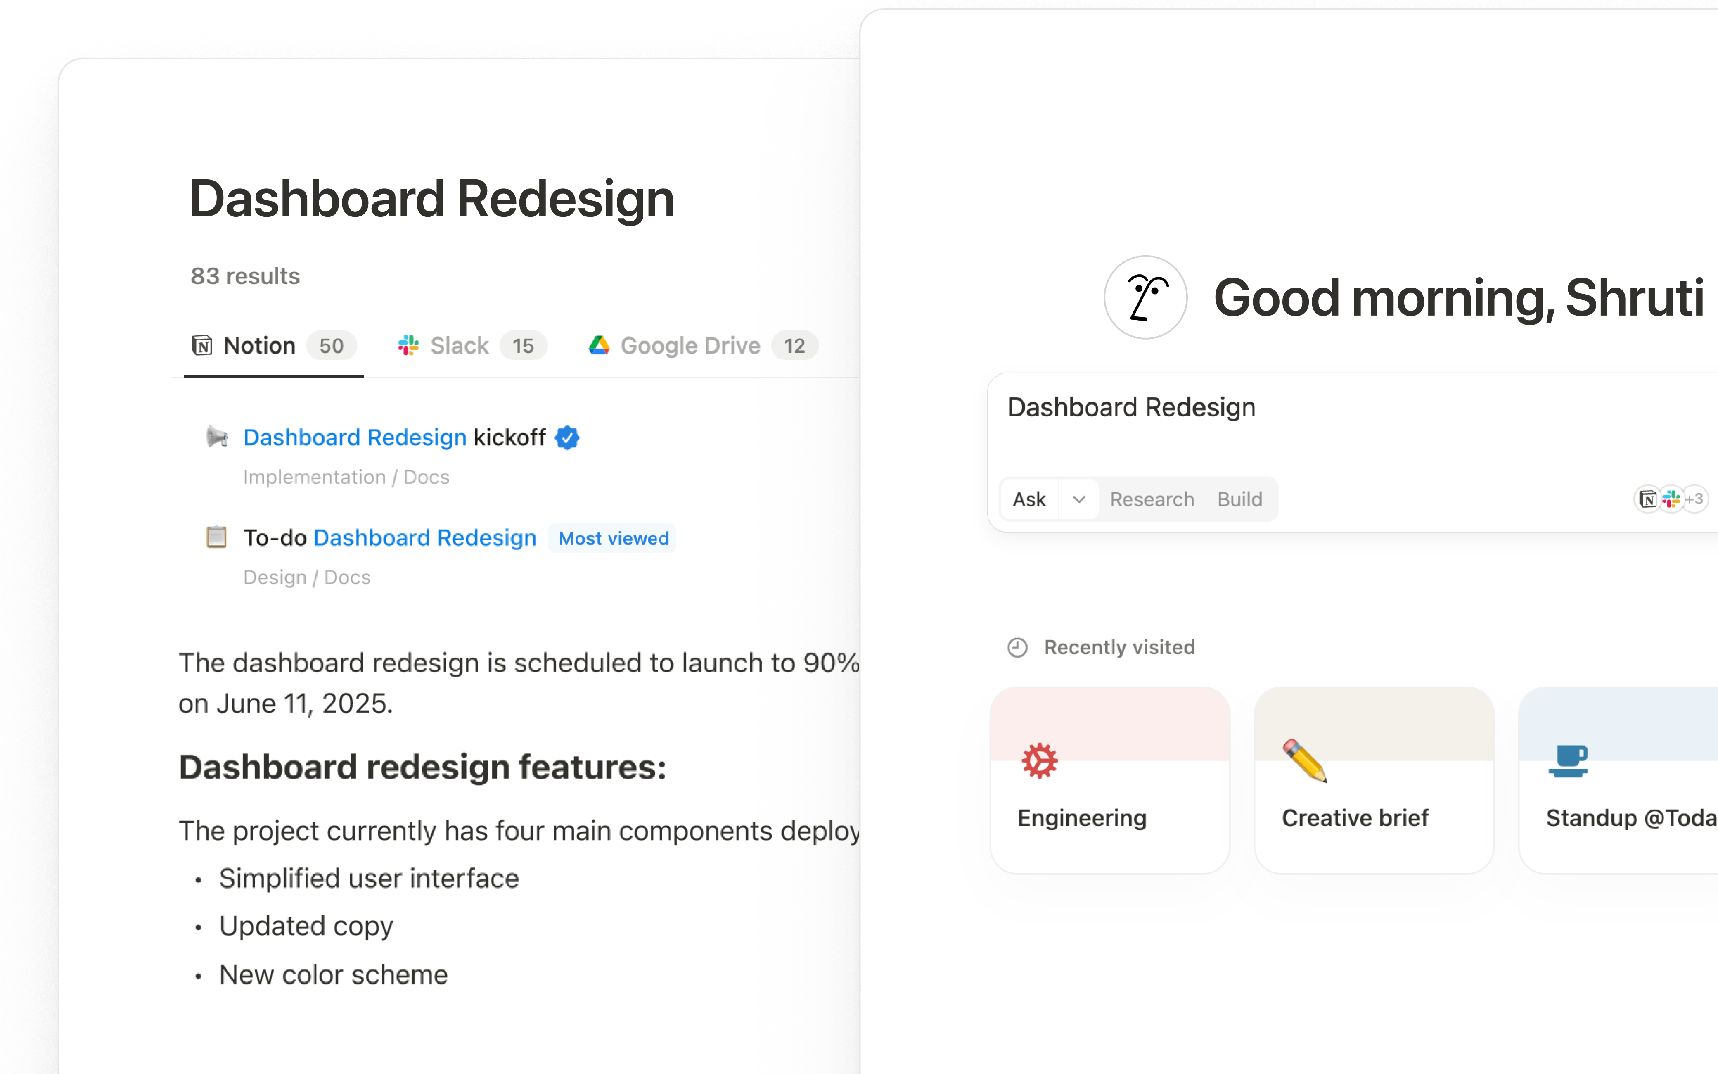Click the Slack source icon in prompt box
Image resolution: width=1718 pixels, height=1074 pixels.
[1671, 499]
